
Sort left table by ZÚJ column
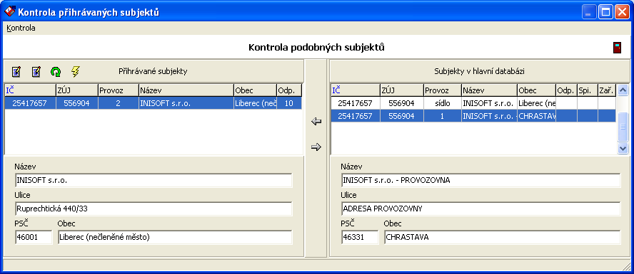77,90
